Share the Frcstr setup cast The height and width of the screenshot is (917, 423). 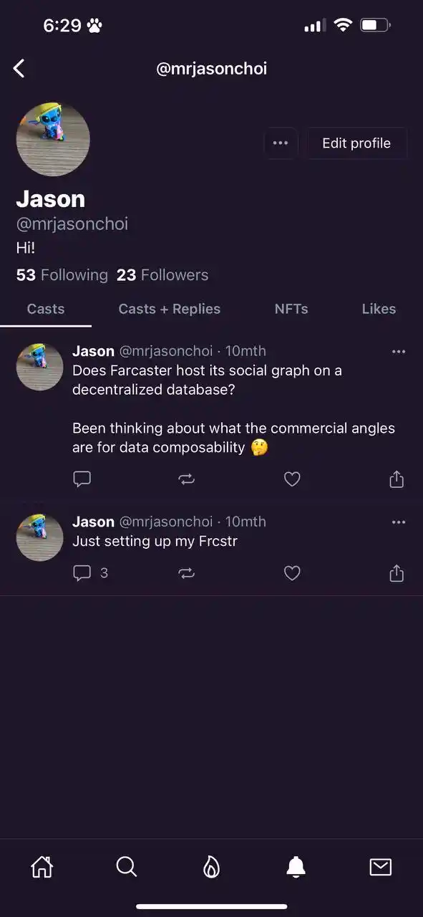coord(397,573)
